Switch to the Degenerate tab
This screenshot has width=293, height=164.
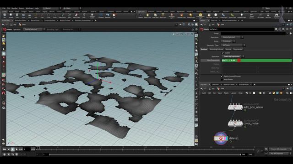(238, 49)
